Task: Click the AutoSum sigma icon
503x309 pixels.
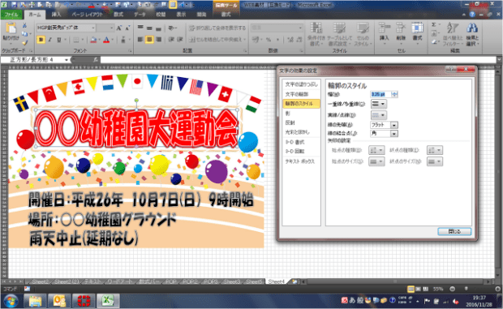Action: [434, 25]
